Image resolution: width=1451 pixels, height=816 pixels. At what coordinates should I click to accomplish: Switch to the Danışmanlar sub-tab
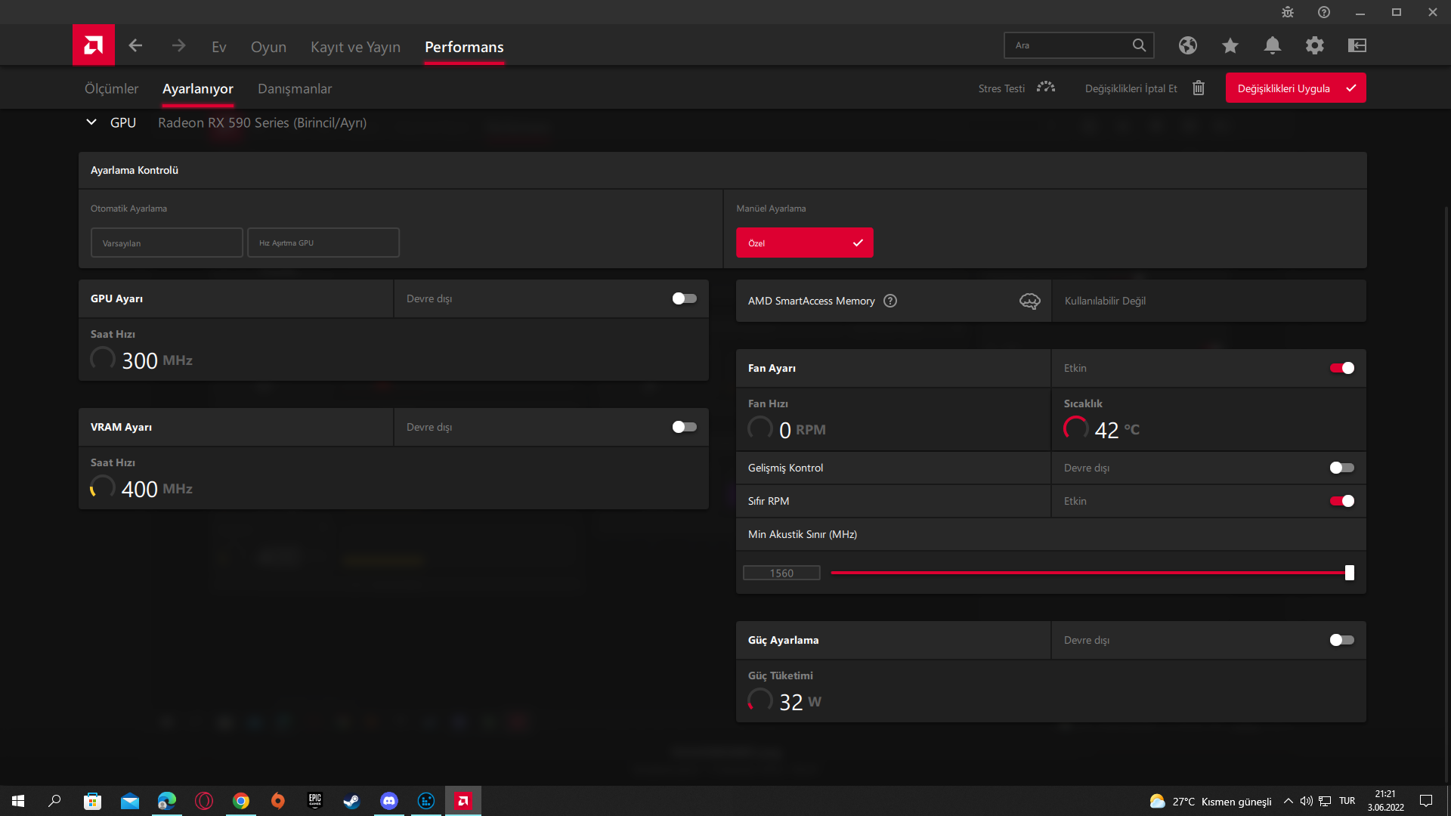click(x=295, y=88)
